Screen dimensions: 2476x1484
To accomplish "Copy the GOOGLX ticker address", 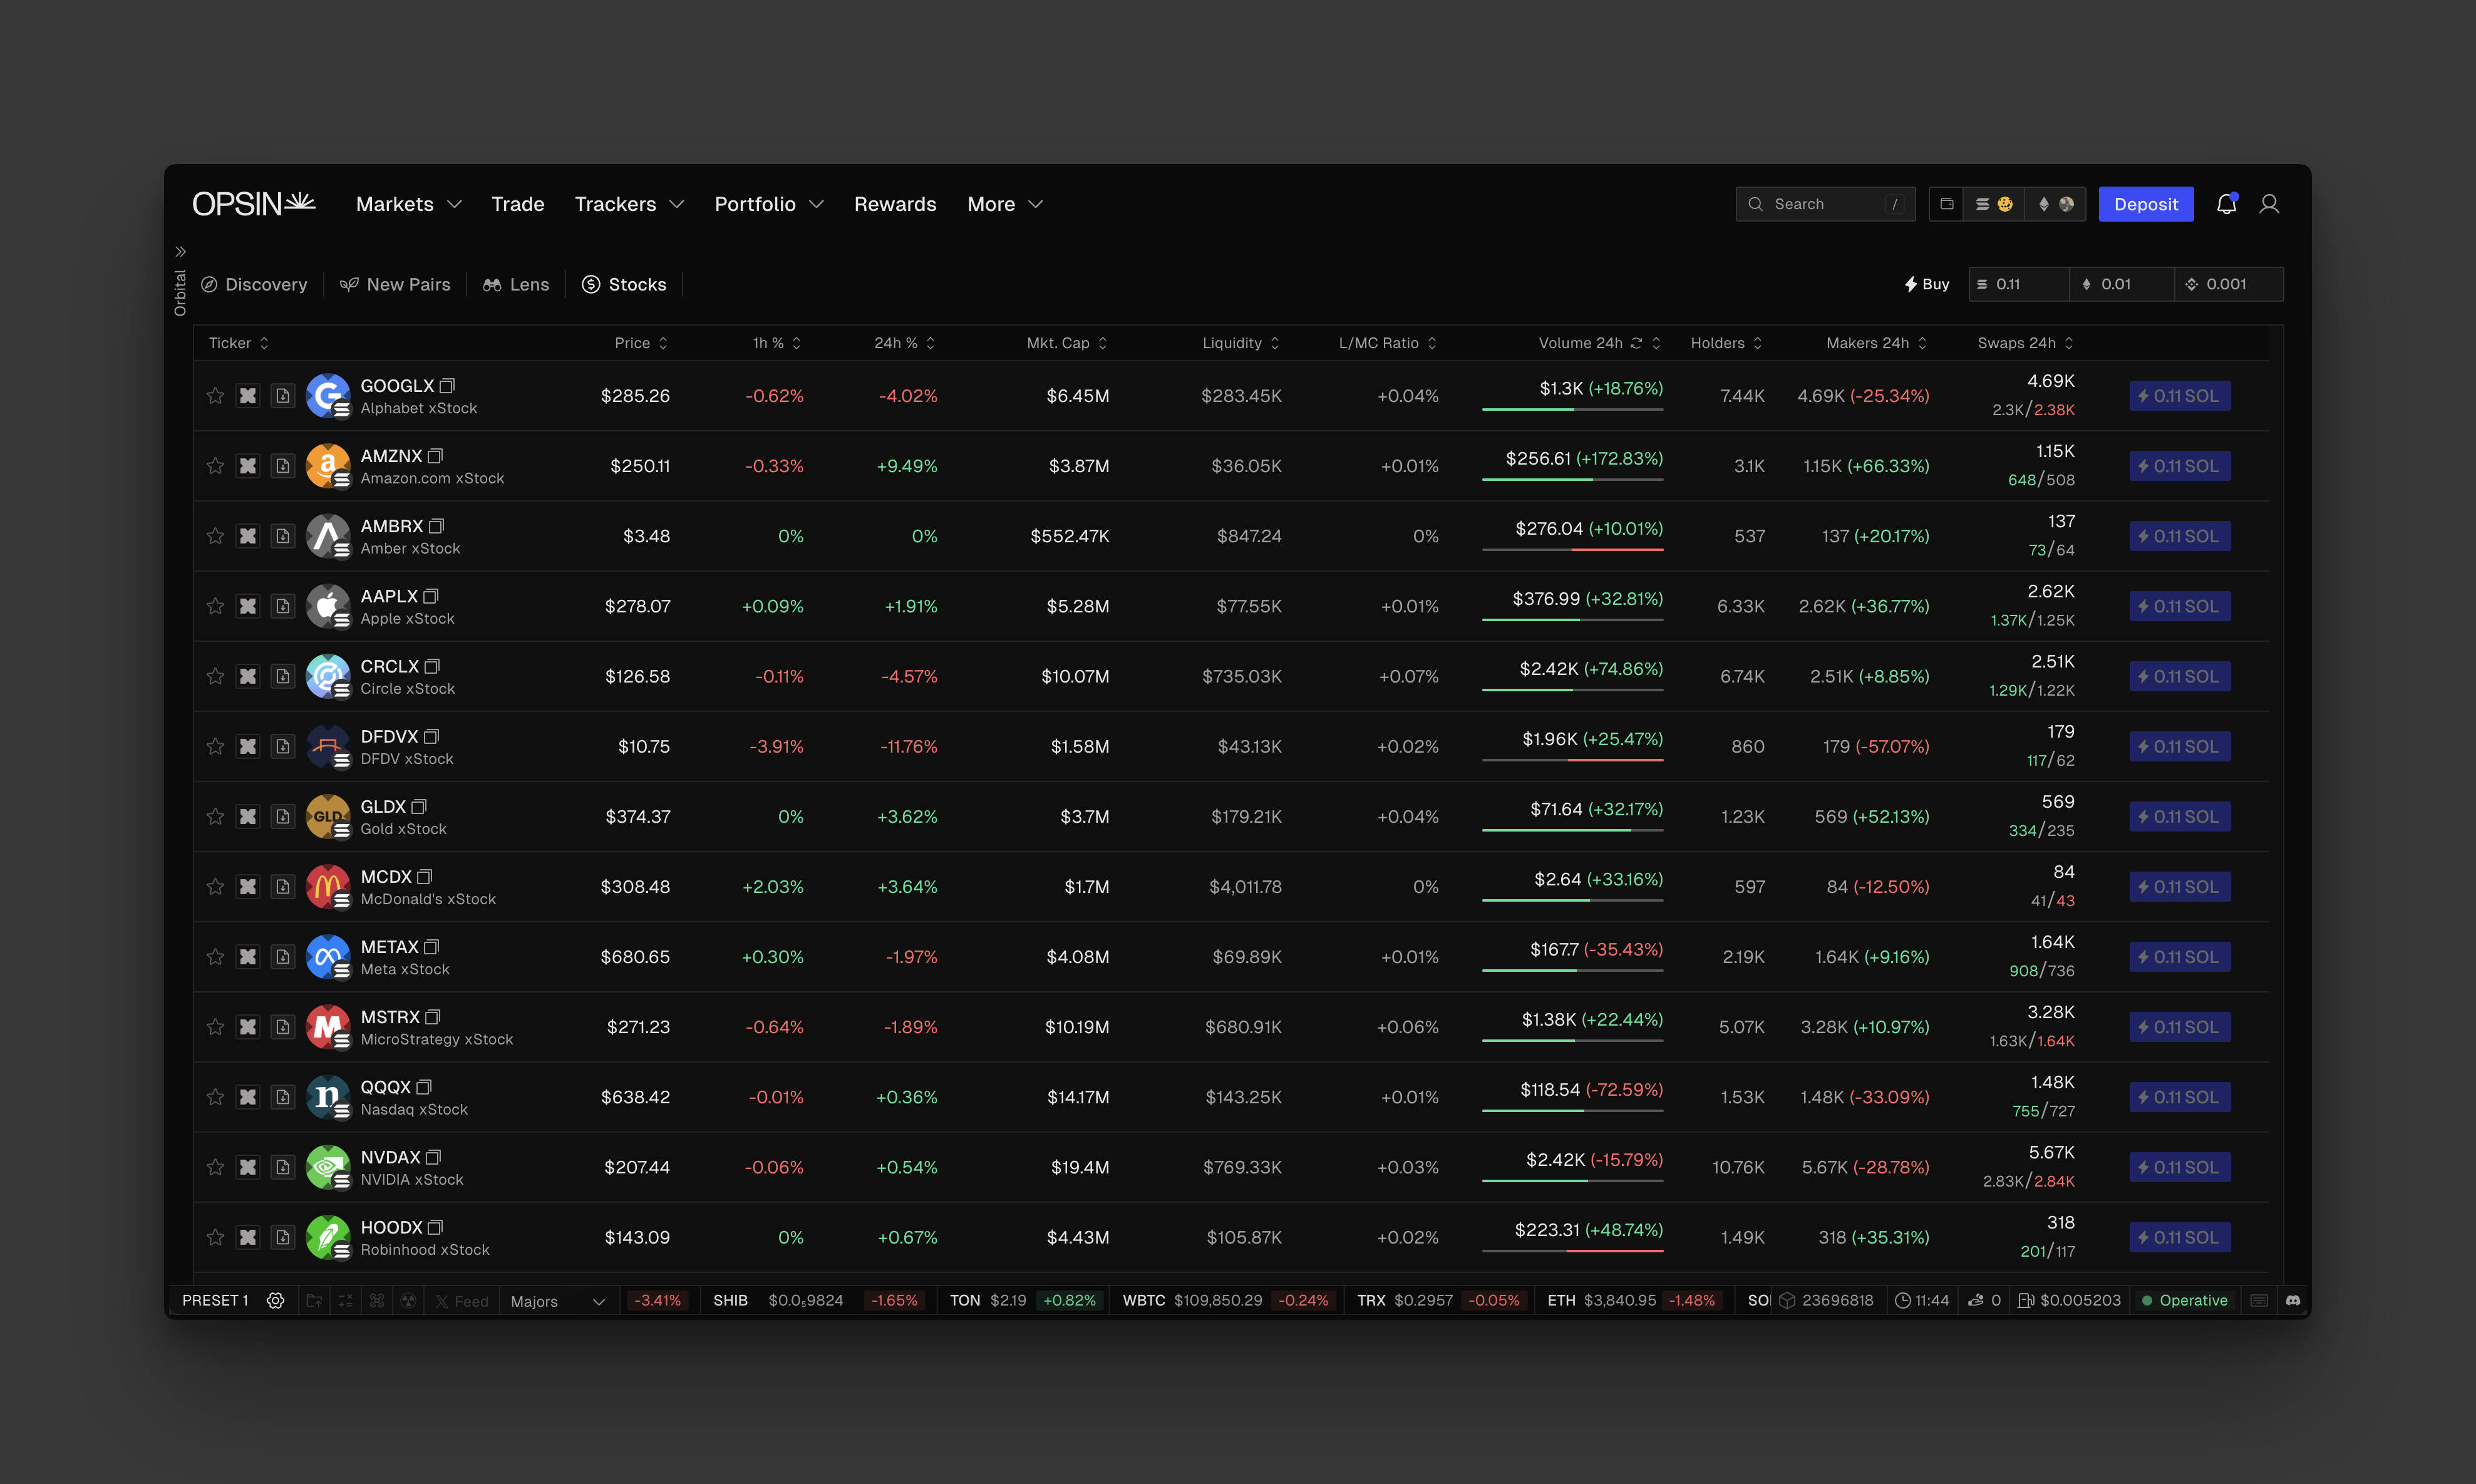I will click(447, 386).
